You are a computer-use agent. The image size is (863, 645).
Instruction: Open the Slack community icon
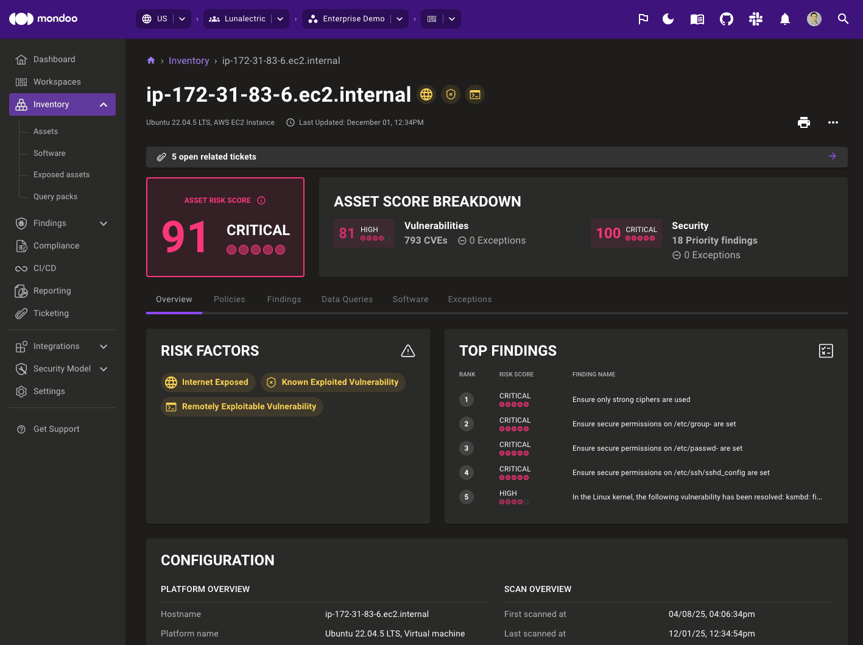click(x=756, y=19)
